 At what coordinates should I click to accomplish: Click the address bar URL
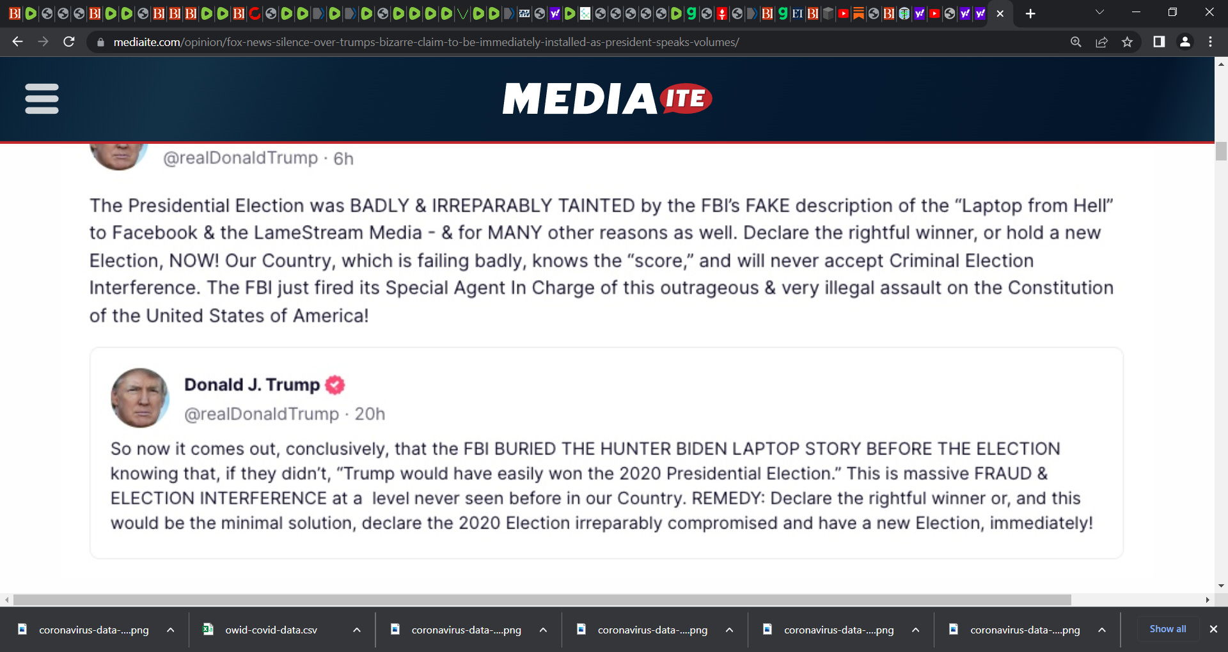point(426,42)
